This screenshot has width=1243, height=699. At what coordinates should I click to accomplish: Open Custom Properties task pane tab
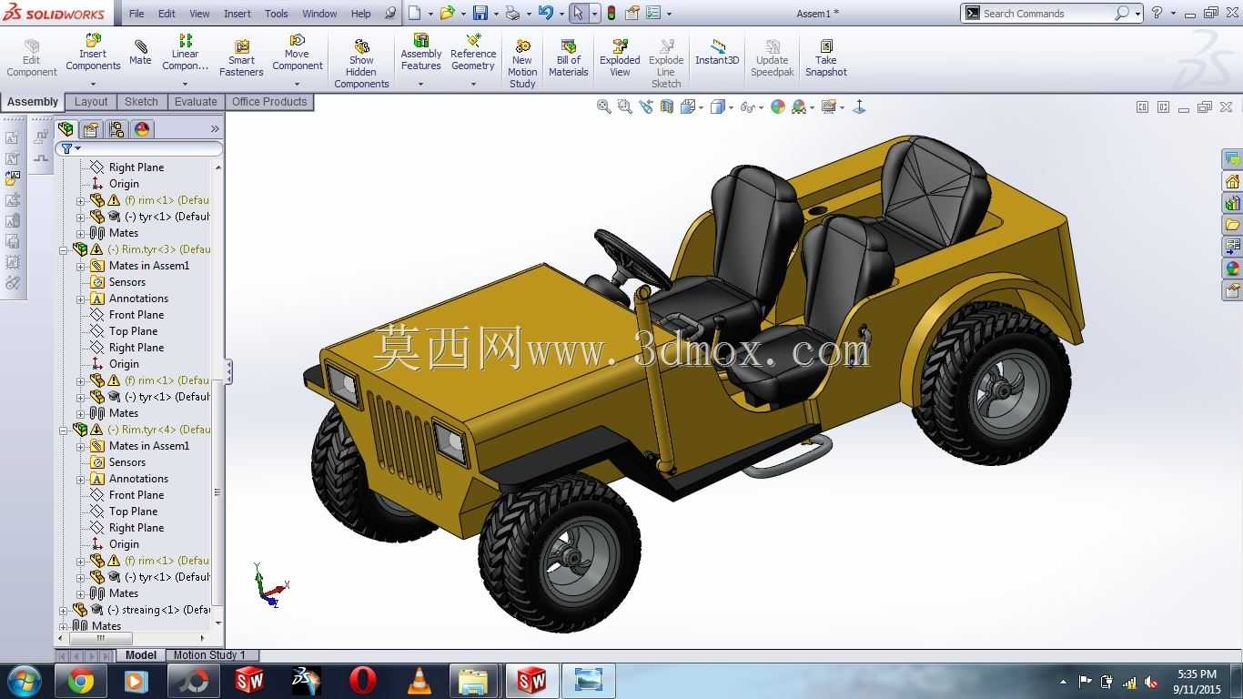click(x=1232, y=290)
